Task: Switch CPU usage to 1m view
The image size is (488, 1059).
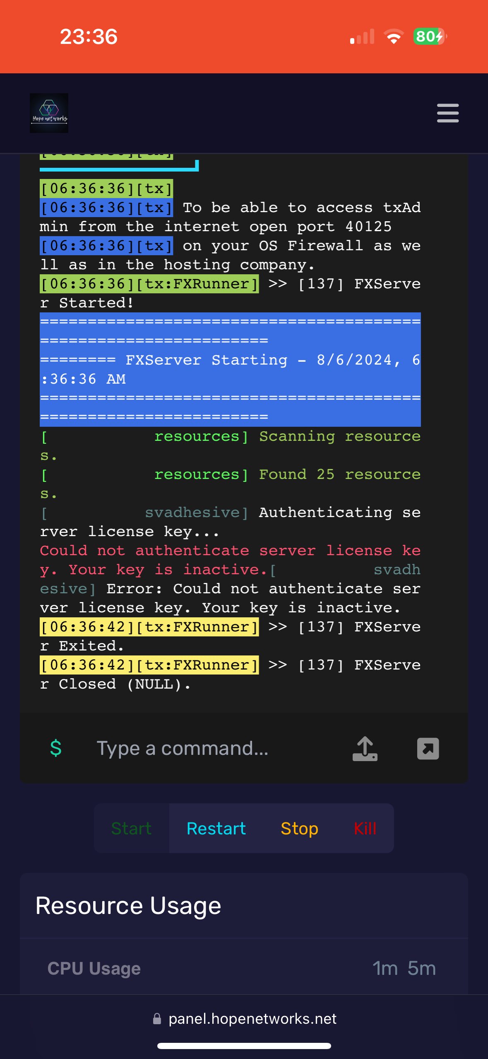Action: (385, 968)
